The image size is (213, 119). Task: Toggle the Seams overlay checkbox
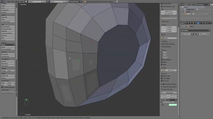(162, 62)
